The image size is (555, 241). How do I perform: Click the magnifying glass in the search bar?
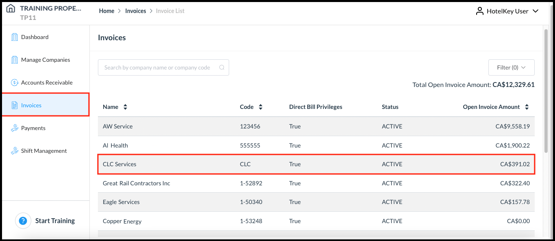[x=222, y=67]
